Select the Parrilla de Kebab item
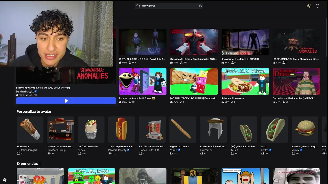The height and width of the screenshot is (184, 328). point(152,130)
